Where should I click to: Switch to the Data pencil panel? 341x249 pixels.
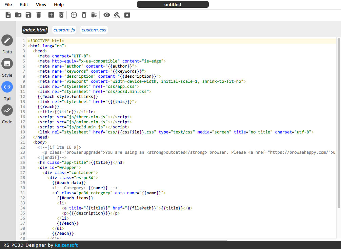point(7,40)
